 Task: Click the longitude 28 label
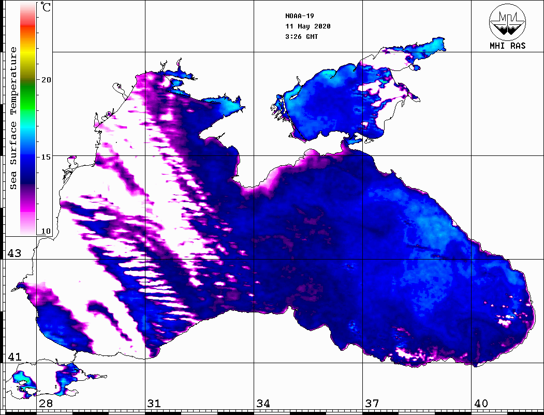[x=45, y=404]
